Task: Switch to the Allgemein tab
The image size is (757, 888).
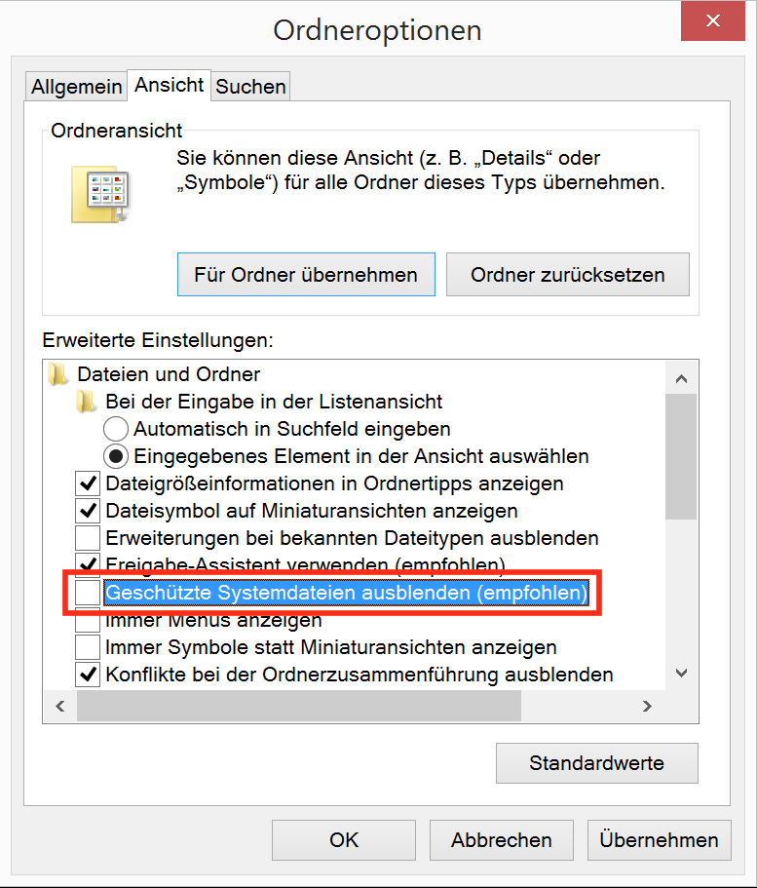Action: (x=77, y=87)
